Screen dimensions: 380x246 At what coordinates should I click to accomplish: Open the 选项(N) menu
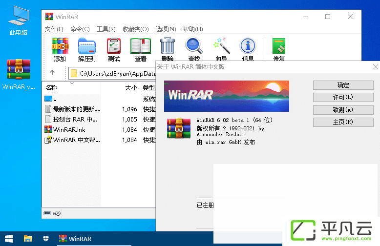point(166,29)
